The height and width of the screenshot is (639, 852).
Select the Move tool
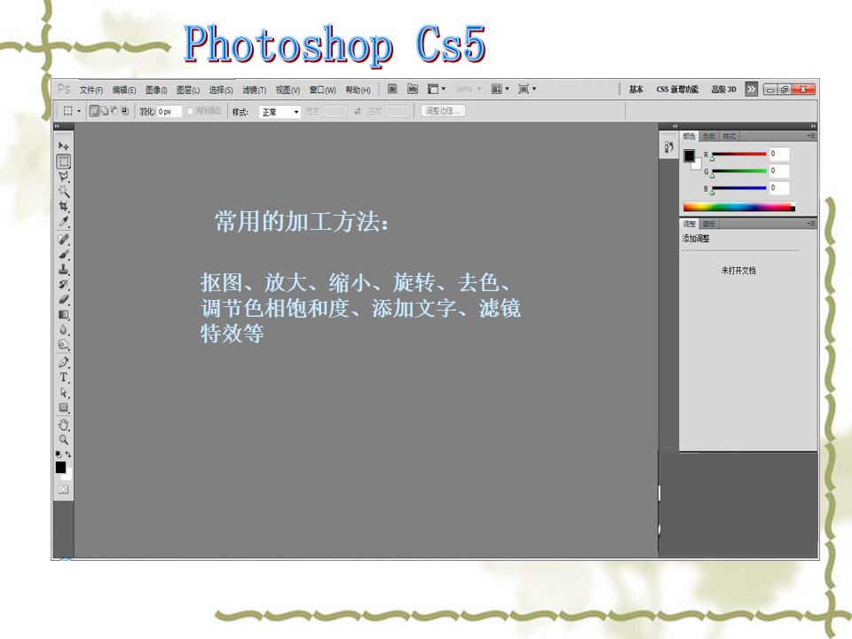tap(64, 146)
